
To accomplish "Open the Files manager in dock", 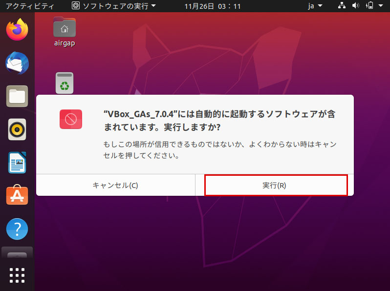I will coord(17,96).
